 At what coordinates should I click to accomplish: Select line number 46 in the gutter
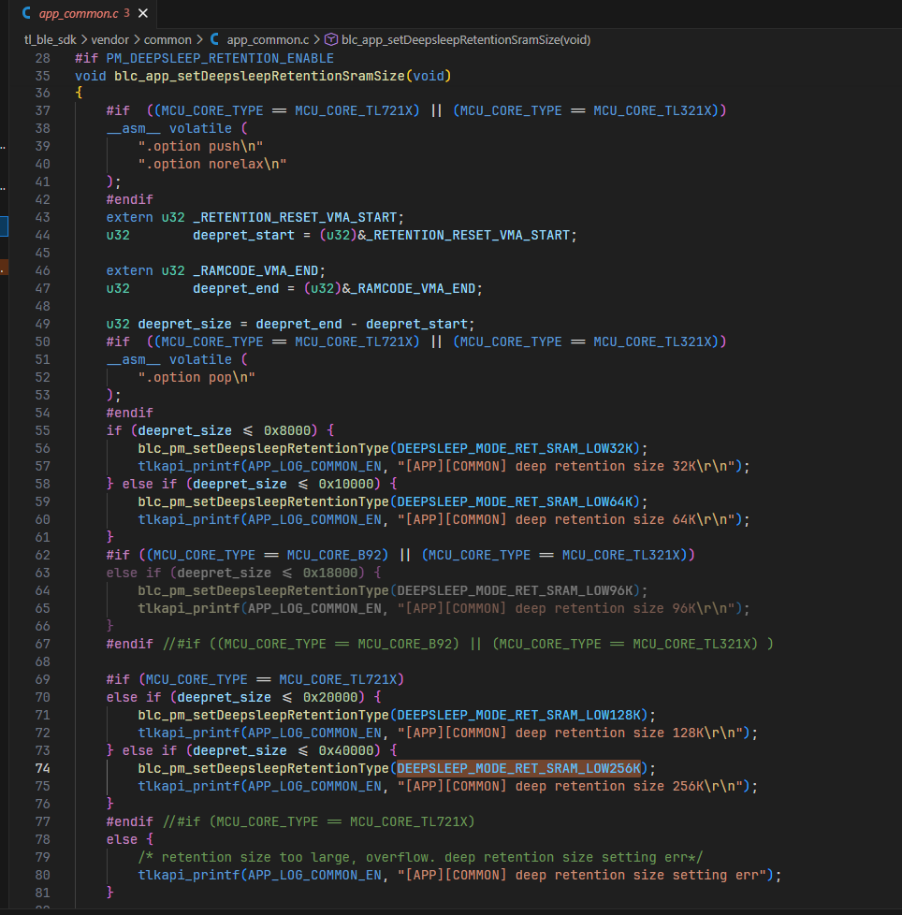(x=43, y=270)
